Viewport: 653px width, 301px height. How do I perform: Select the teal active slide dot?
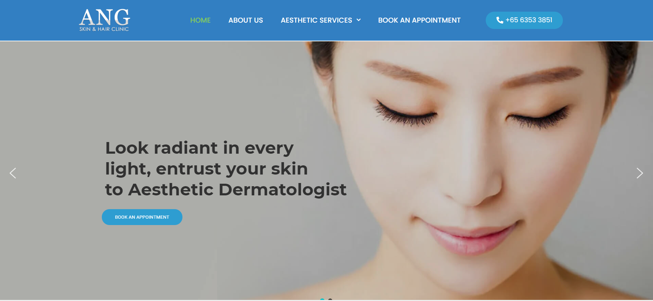coord(322,299)
